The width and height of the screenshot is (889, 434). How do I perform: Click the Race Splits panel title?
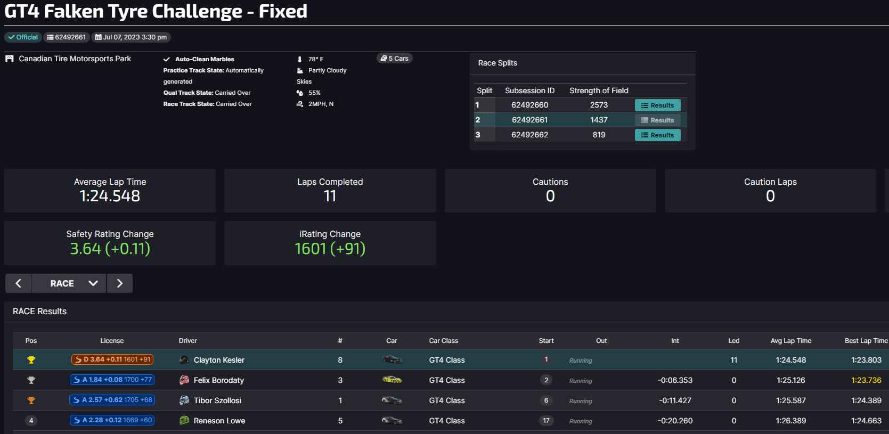click(x=497, y=63)
